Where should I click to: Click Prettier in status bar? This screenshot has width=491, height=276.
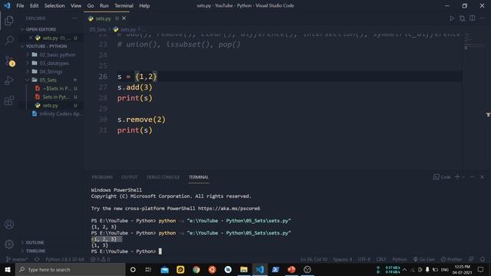[452, 259]
